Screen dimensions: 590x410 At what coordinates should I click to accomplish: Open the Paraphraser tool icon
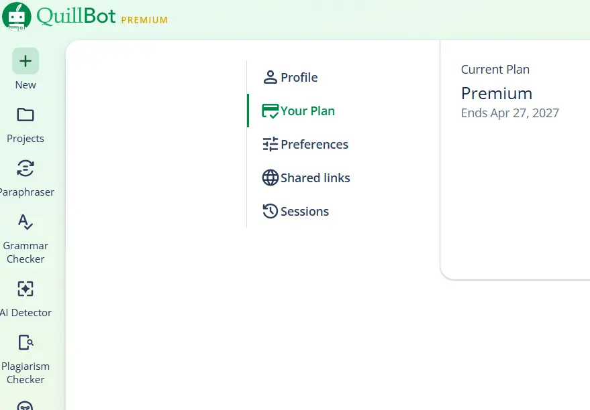click(26, 168)
